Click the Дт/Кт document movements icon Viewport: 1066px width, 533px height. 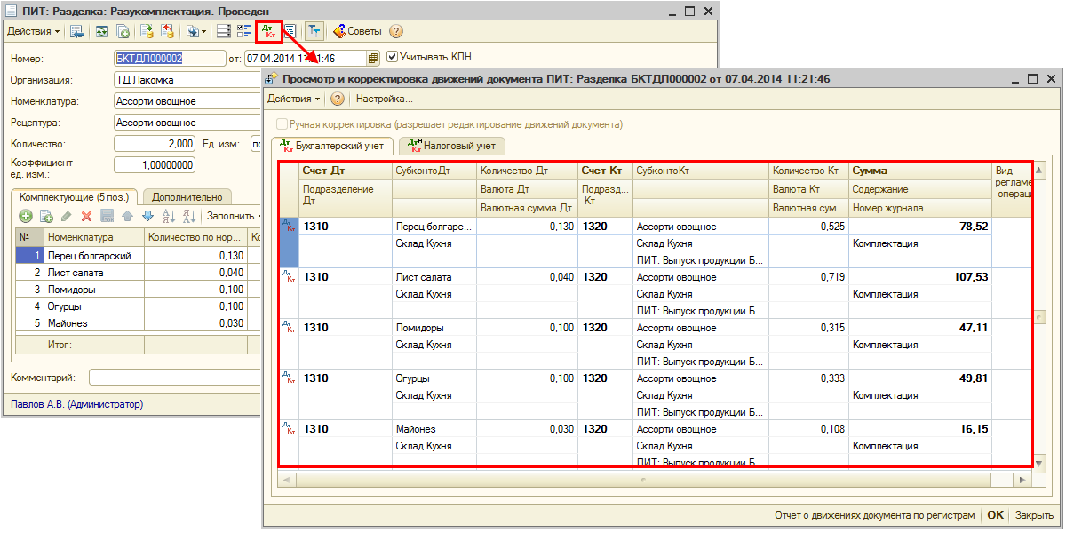268,31
